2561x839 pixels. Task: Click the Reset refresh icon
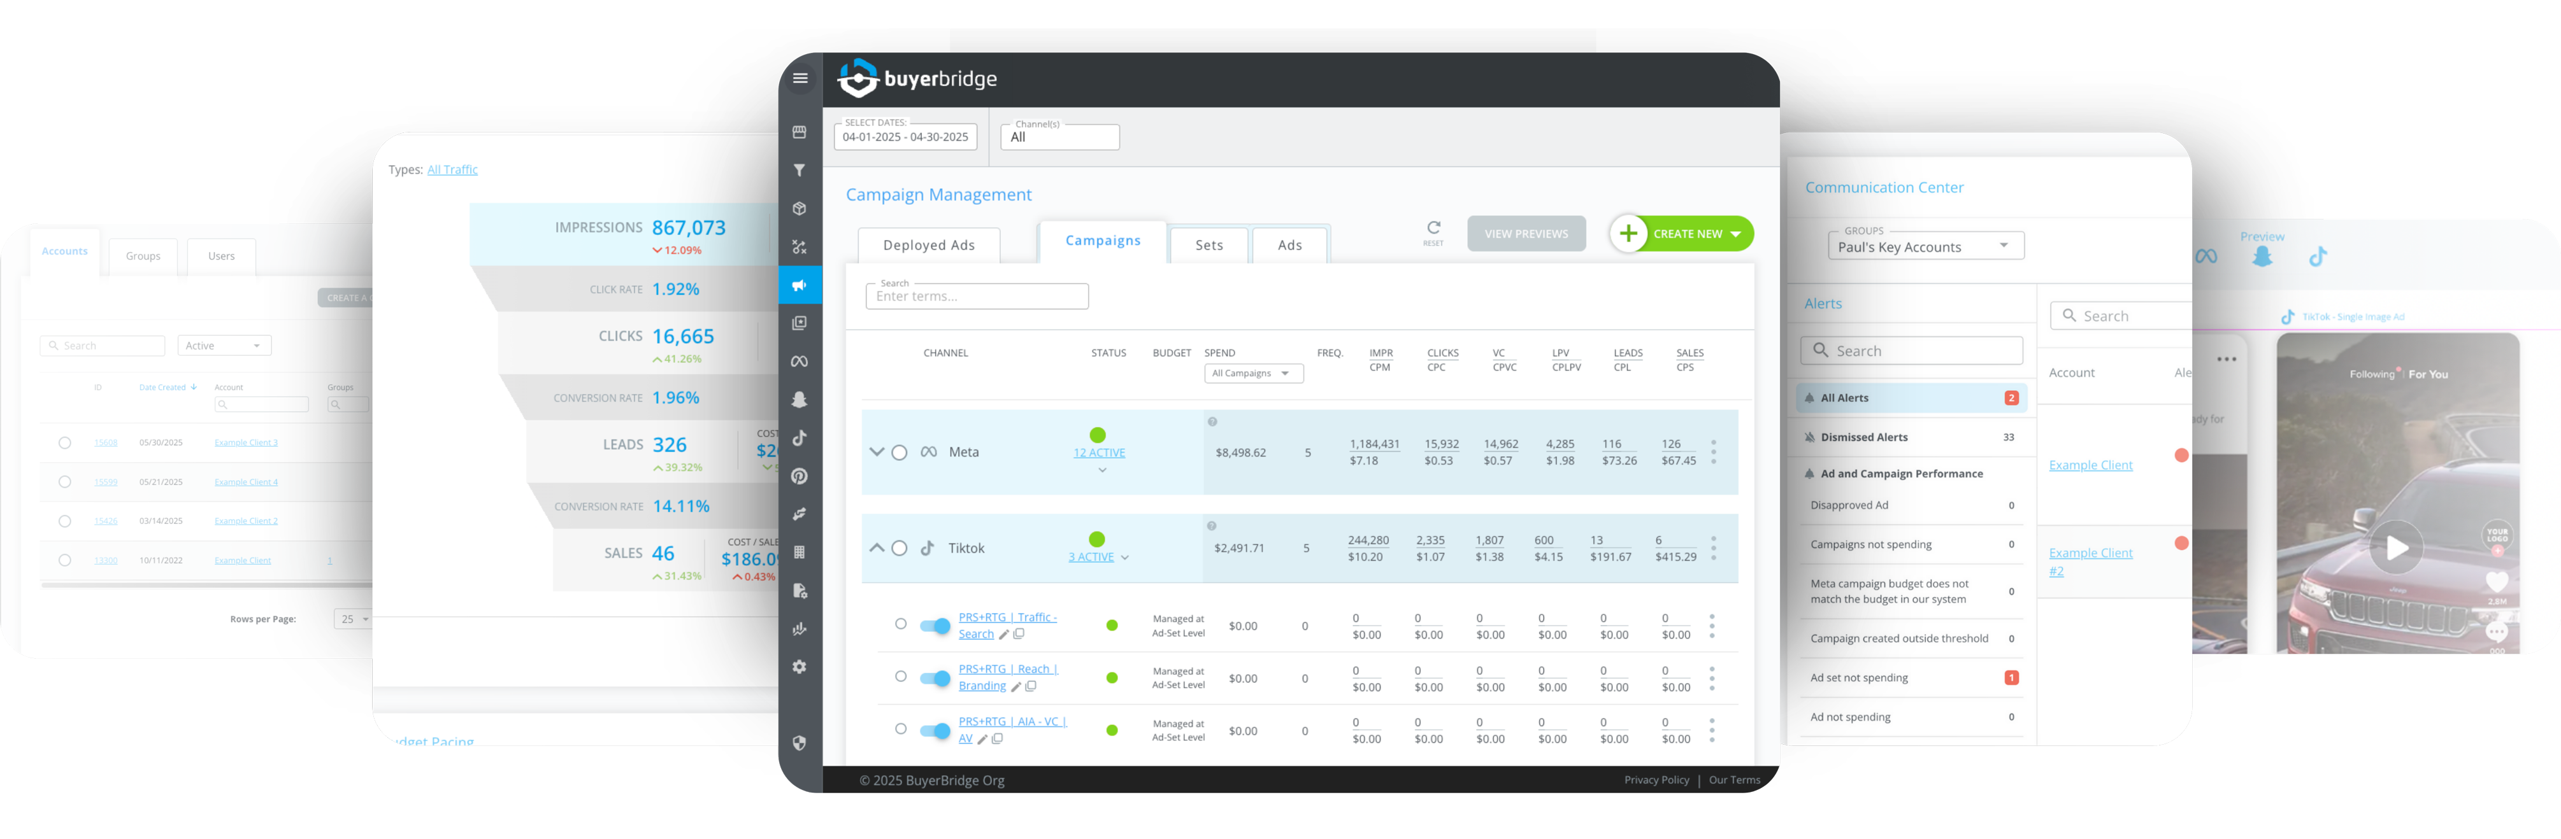1433,232
